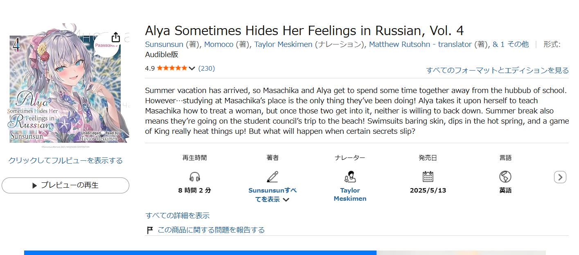The width and height of the screenshot is (579, 255).
Task: Click the share icon on cover image
Action: tap(116, 37)
